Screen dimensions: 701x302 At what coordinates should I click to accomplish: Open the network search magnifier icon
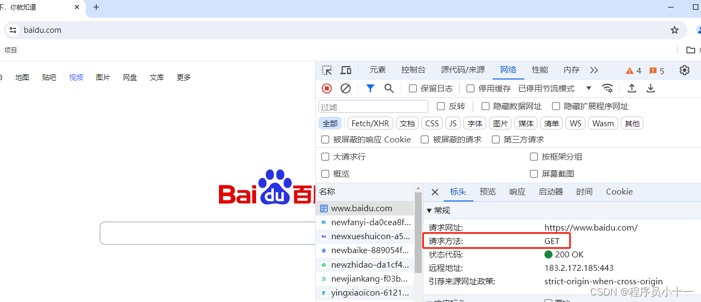pyautogui.click(x=389, y=88)
